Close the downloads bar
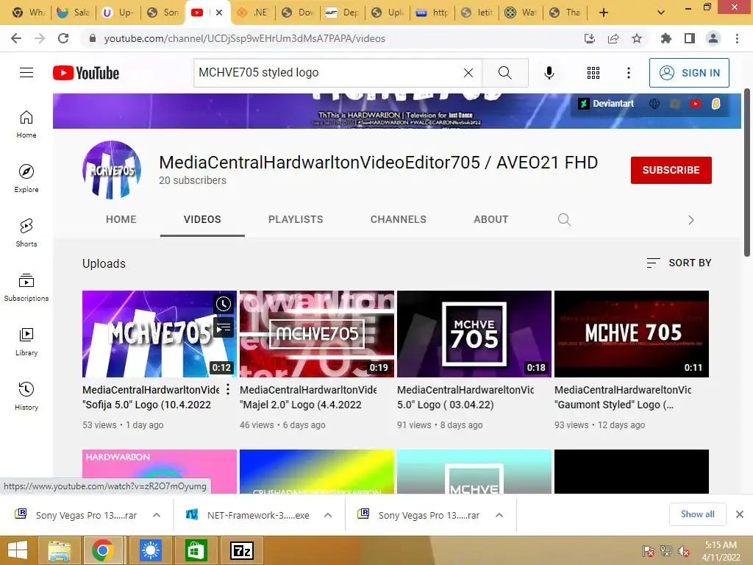This screenshot has width=753, height=565. (x=740, y=514)
